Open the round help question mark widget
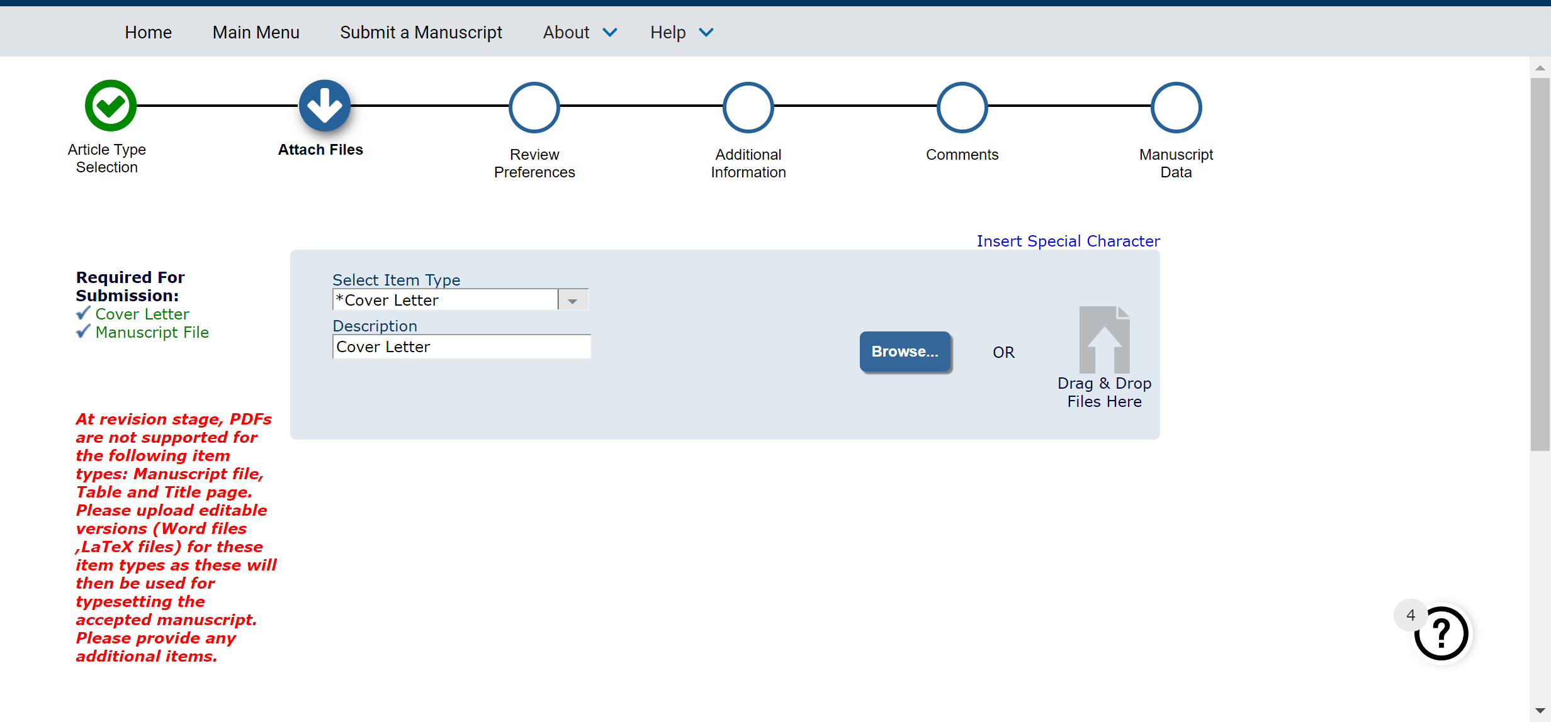This screenshot has width=1551, height=722. click(x=1441, y=633)
